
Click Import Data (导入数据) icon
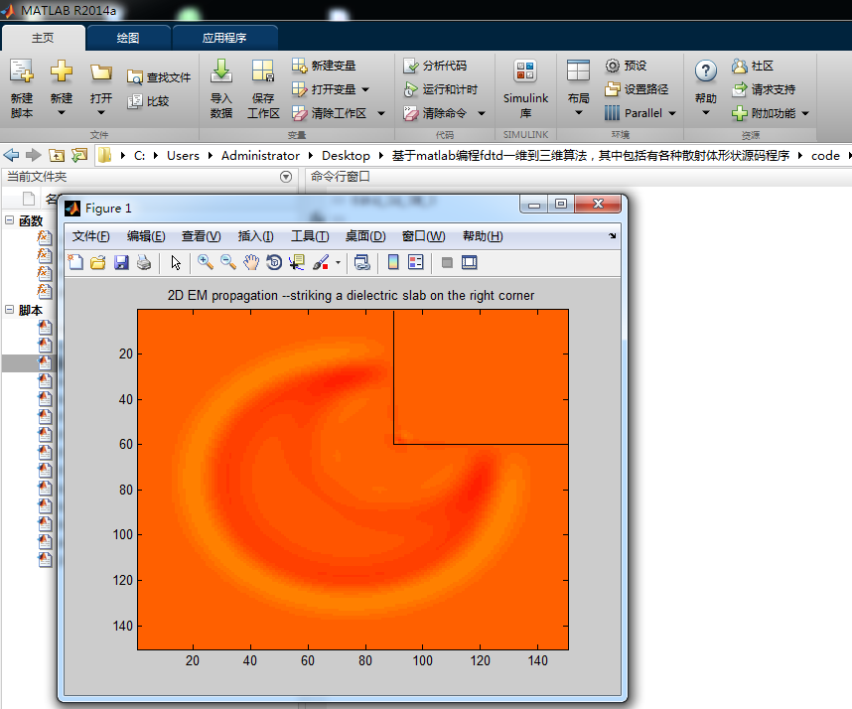[221, 71]
